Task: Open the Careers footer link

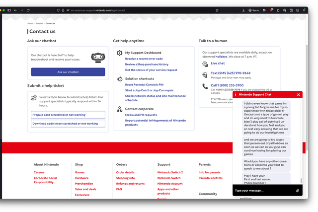Action: [39, 172]
